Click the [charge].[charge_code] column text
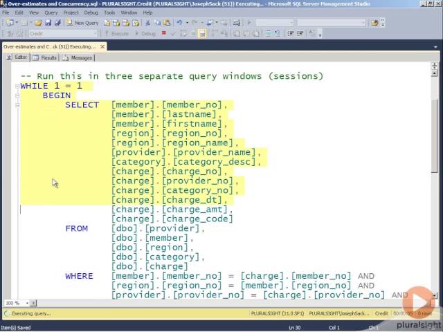The width and height of the screenshot is (443, 332). pos(172,219)
